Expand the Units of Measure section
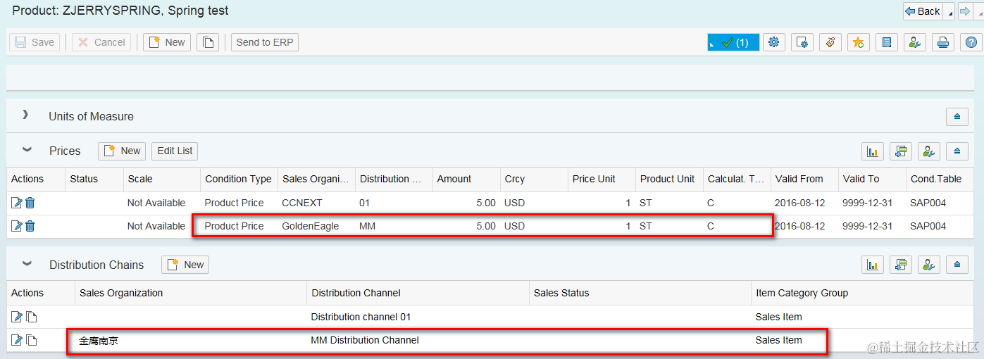Image resolution: width=984 pixels, height=359 pixels. (25, 115)
